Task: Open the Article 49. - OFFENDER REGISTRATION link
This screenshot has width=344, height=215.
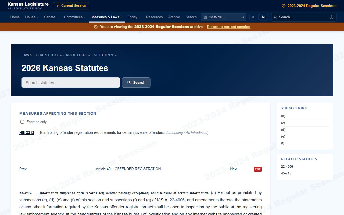Action: 128,169
